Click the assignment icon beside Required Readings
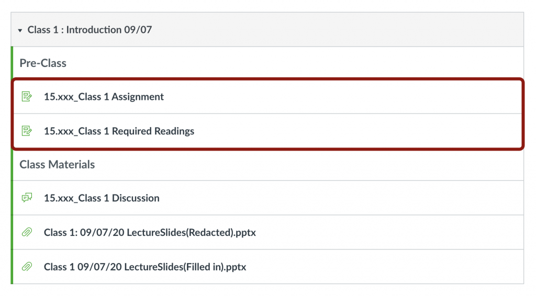Image resolution: width=536 pixels, height=296 pixels. (27, 131)
